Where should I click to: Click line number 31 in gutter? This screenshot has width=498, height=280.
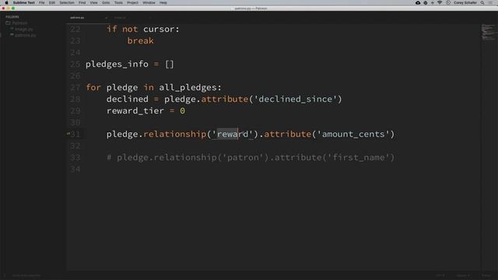[x=75, y=134]
